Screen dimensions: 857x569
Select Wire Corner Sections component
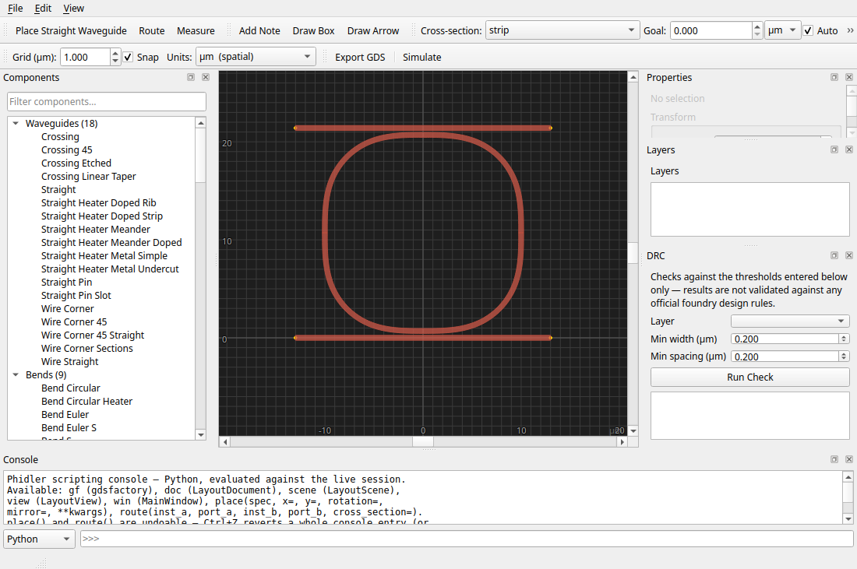87,349
